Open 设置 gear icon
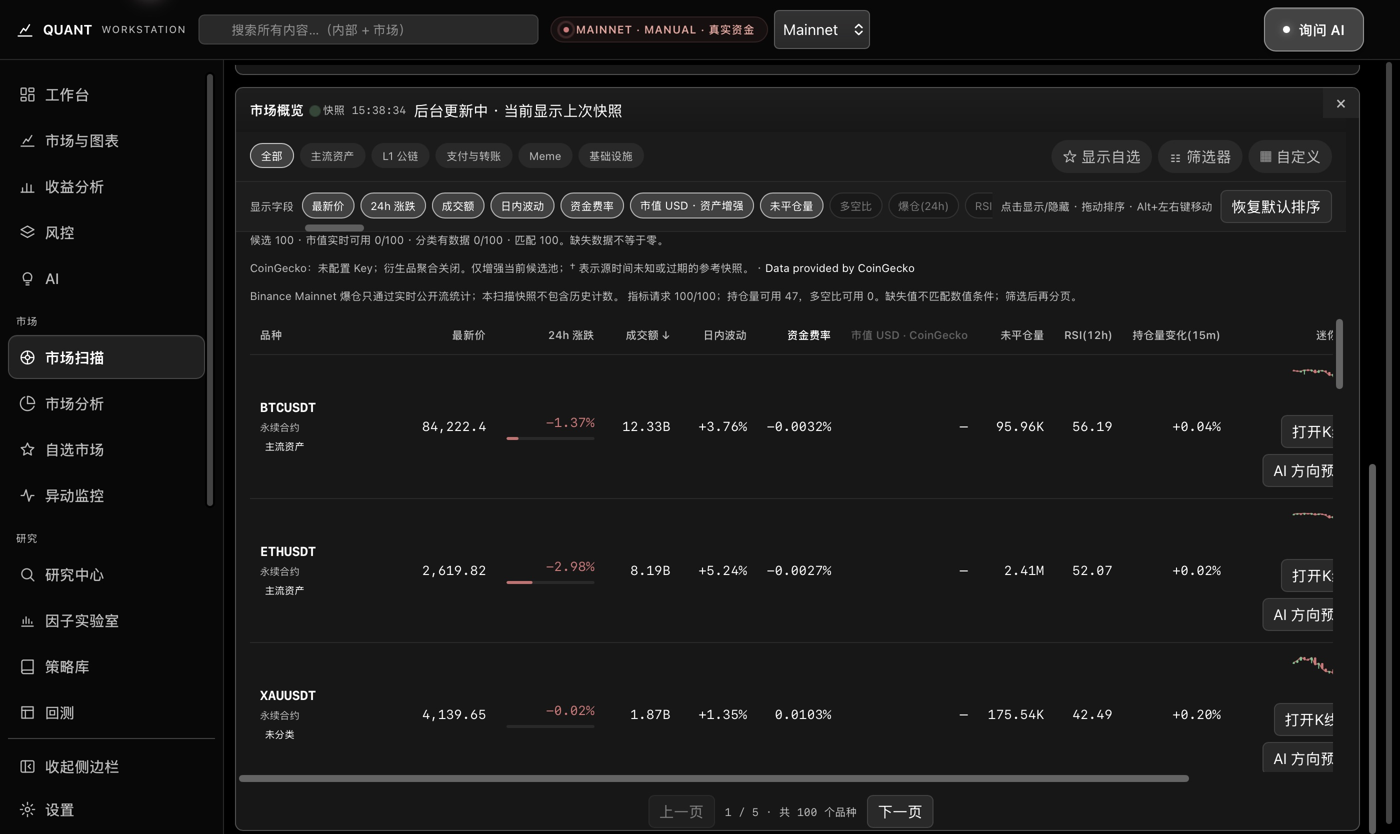 (27, 810)
